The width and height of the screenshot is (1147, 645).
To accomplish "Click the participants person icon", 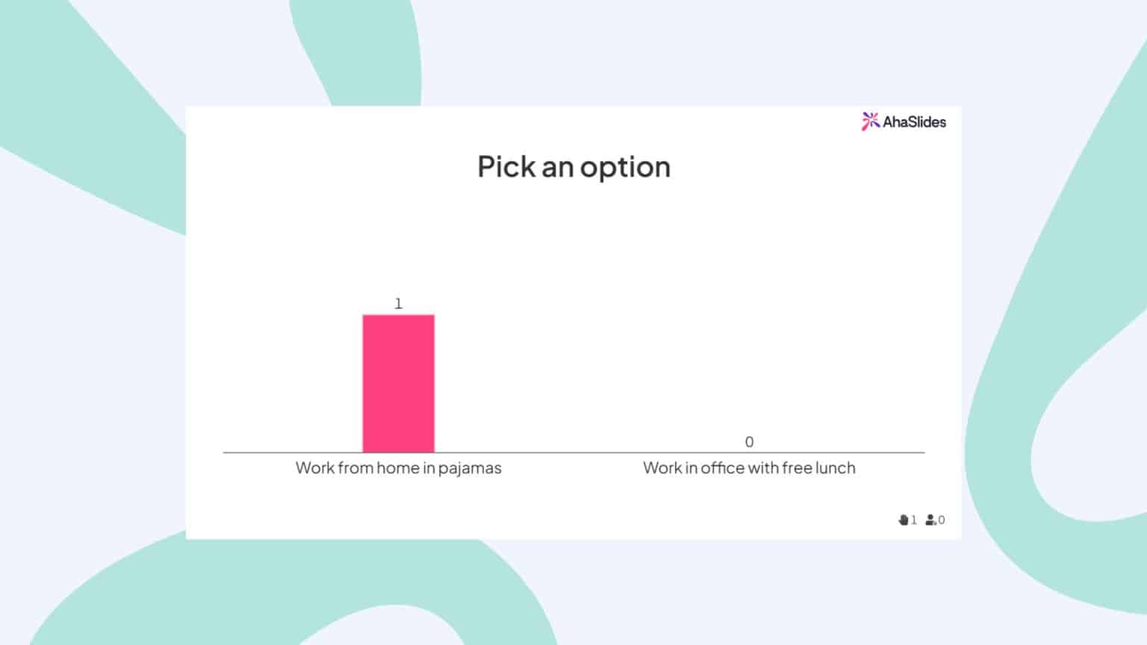I will click(930, 520).
